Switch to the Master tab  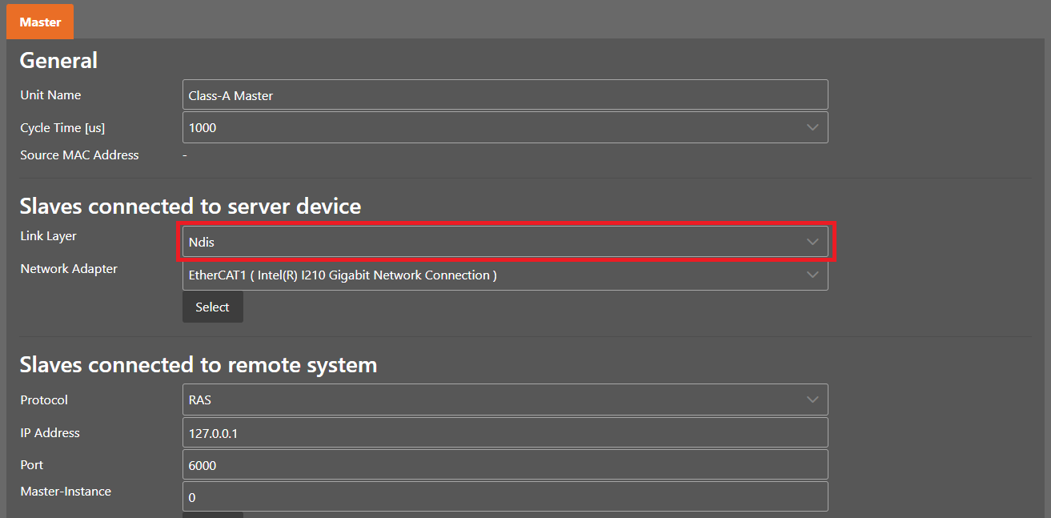[40, 22]
